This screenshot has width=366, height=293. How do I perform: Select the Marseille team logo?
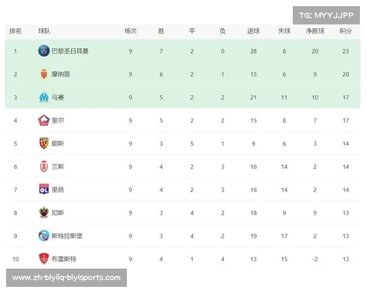44,97
